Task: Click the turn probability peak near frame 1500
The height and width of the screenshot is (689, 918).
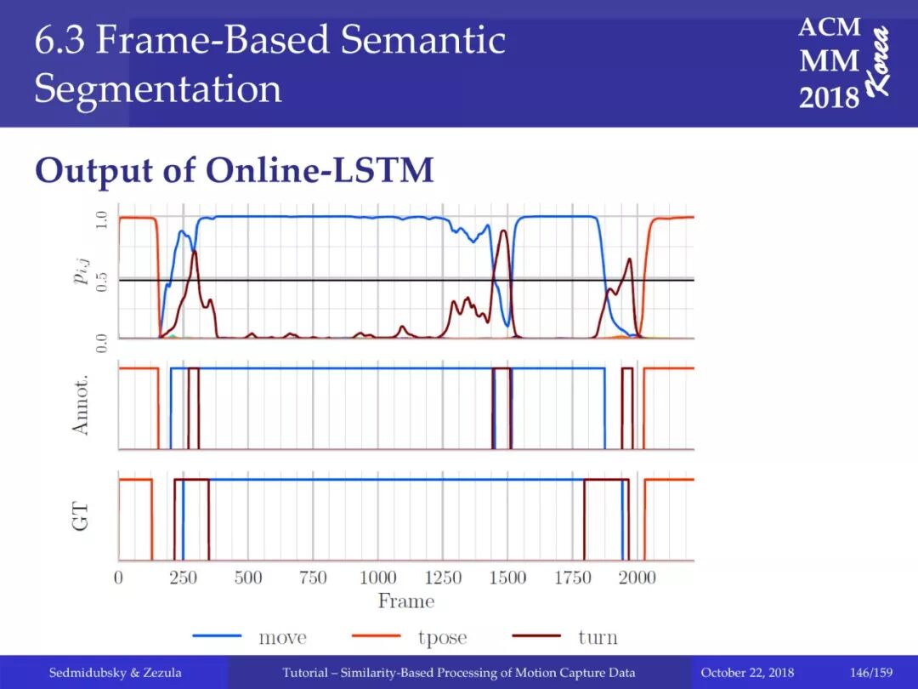Action: coord(503,232)
